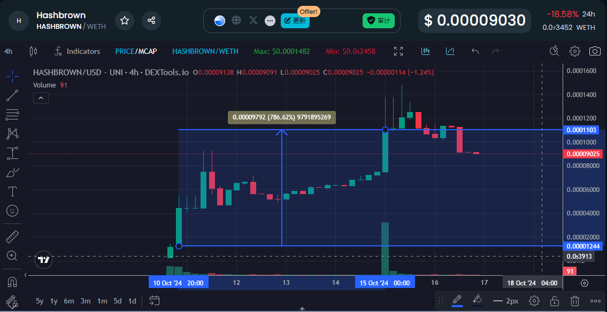Select the trend line drawing tool
607x312 pixels.
(12, 95)
